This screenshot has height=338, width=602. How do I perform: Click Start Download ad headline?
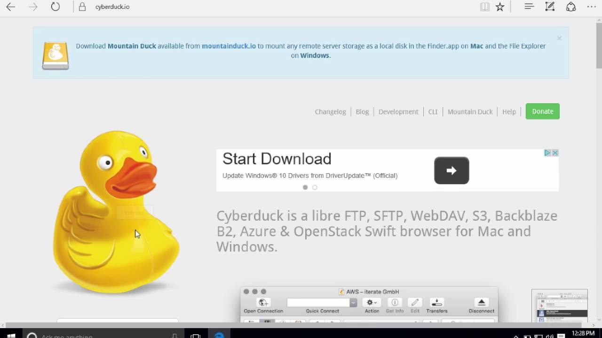277,159
